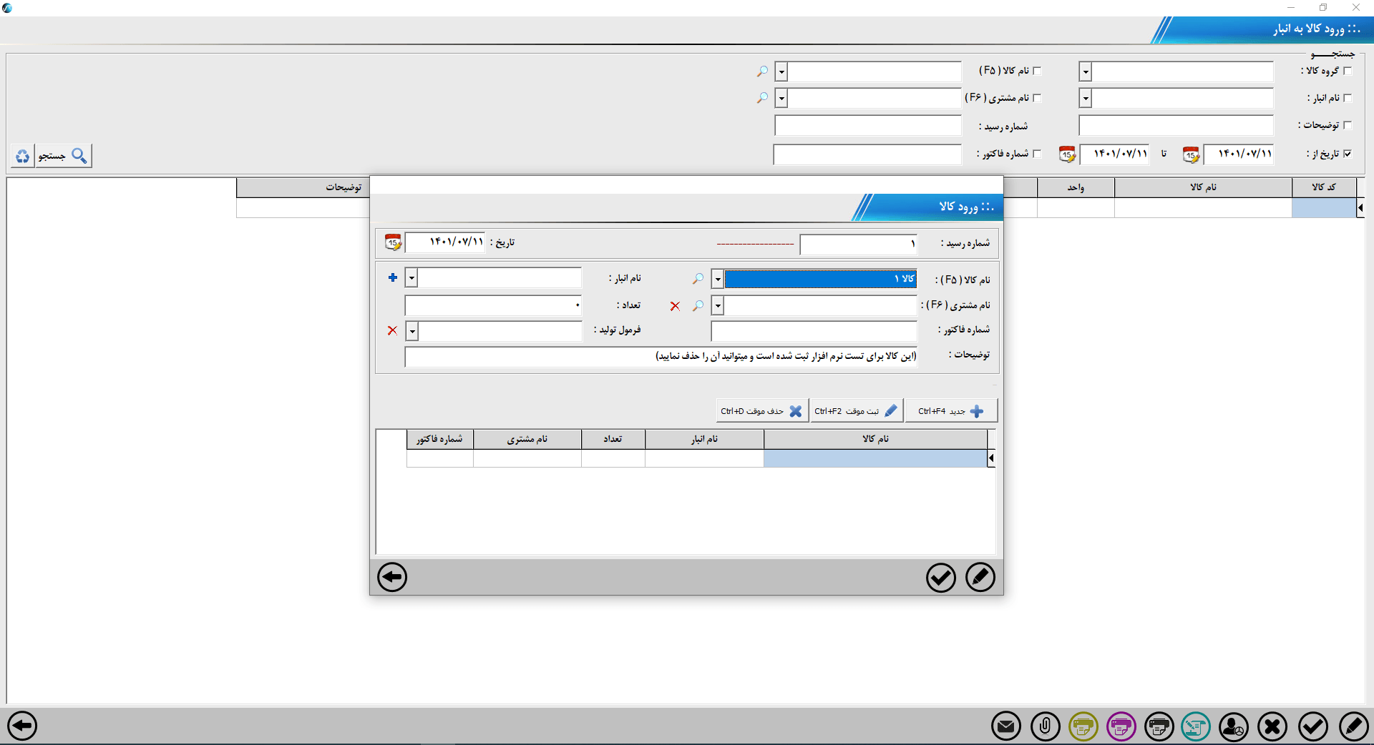This screenshot has height=745, width=1374.
Task: Click the cancel X icon in bottom toolbar
Action: click(1272, 726)
